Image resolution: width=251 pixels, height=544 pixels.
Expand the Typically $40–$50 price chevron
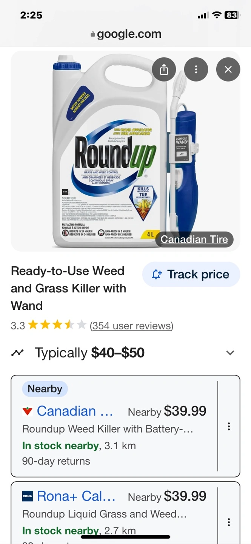pyautogui.click(x=230, y=353)
